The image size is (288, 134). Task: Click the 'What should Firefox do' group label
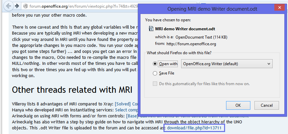pyautogui.click(x=179, y=53)
